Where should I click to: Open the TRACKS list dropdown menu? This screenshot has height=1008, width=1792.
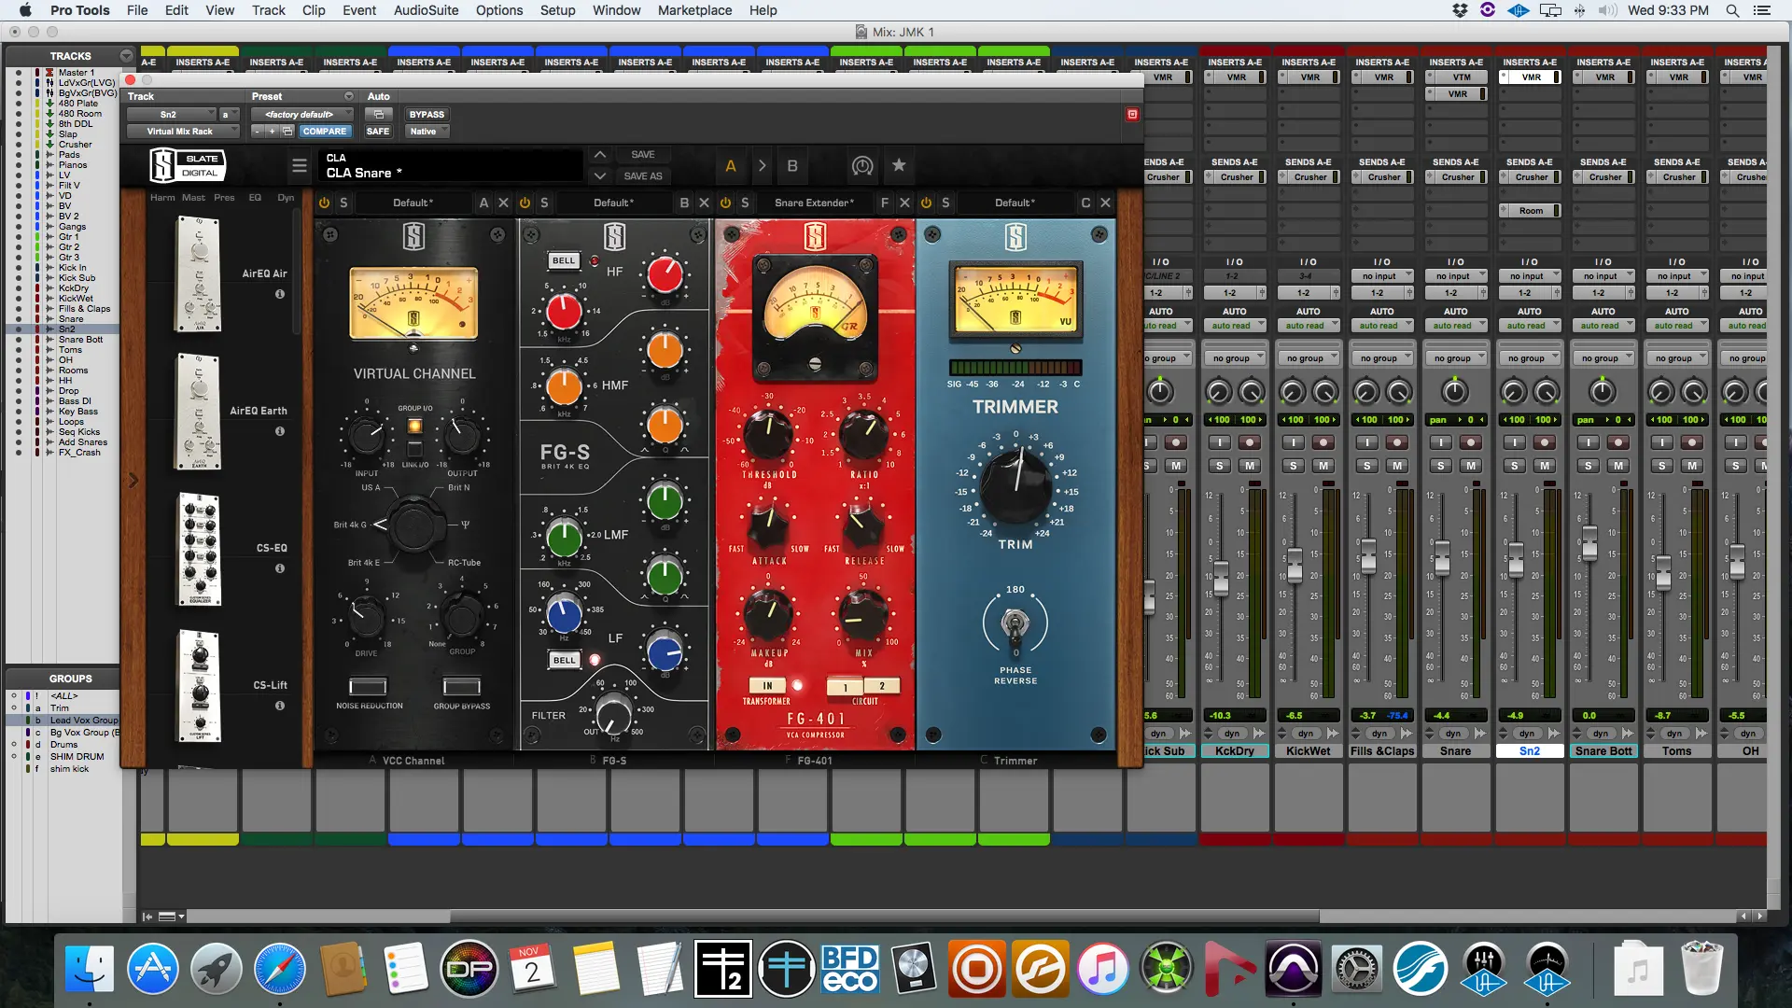126,56
